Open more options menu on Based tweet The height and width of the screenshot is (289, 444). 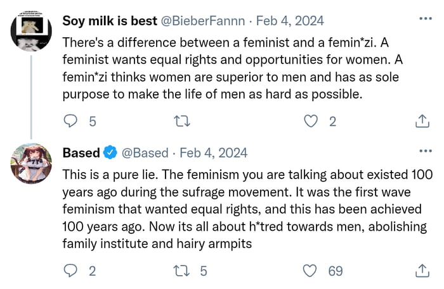(x=426, y=151)
